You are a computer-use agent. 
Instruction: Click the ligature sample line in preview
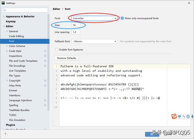110,98
